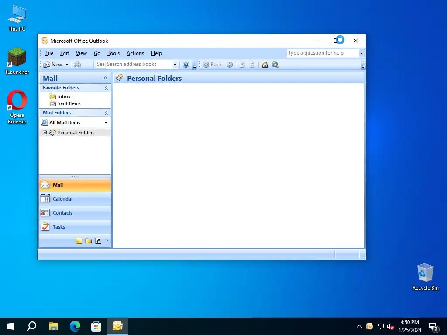Select the Recycle Bin desktop icon
This screenshot has height=335, width=447.
[425, 277]
